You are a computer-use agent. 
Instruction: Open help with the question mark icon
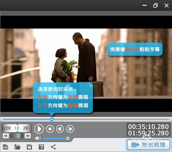41,147
